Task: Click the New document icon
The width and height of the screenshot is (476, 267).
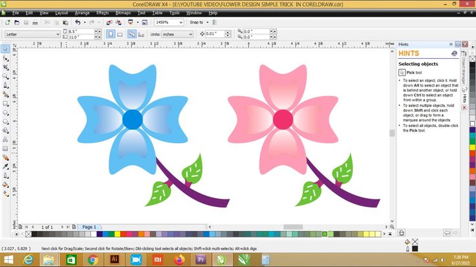Action: (6, 23)
